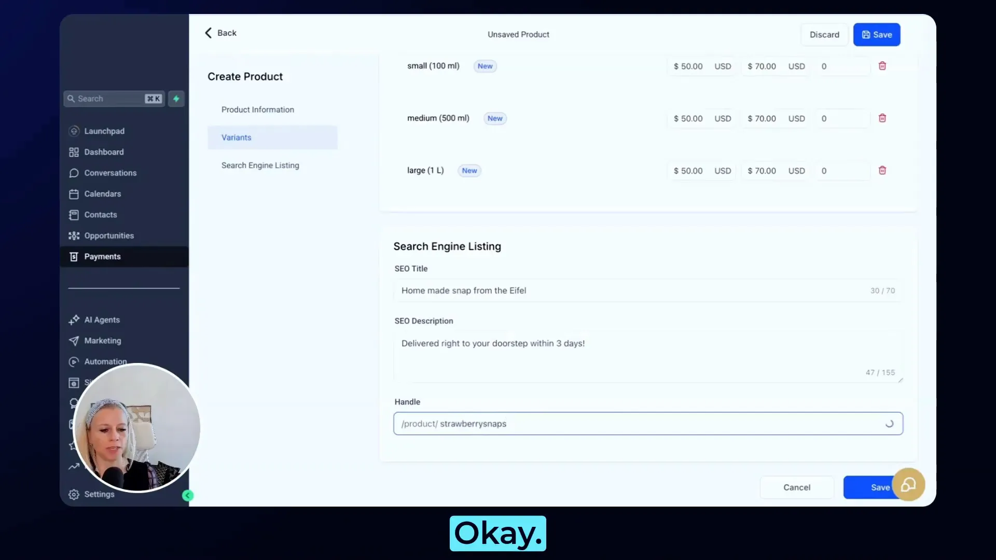The width and height of the screenshot is (996, 560).
Task: Edit $50.00 price for medium variant
Action: pyautogui.click(x=701, y=119)
